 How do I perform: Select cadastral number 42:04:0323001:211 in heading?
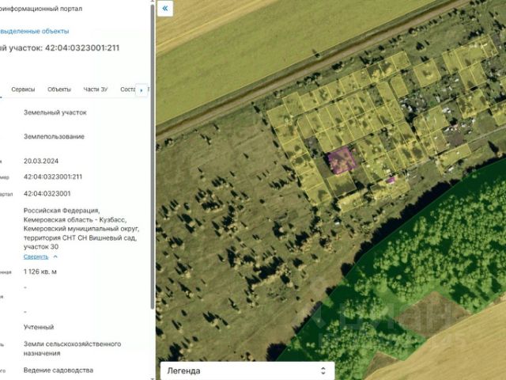coord(82,47)
